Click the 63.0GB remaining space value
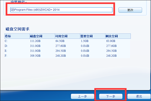 111,41
